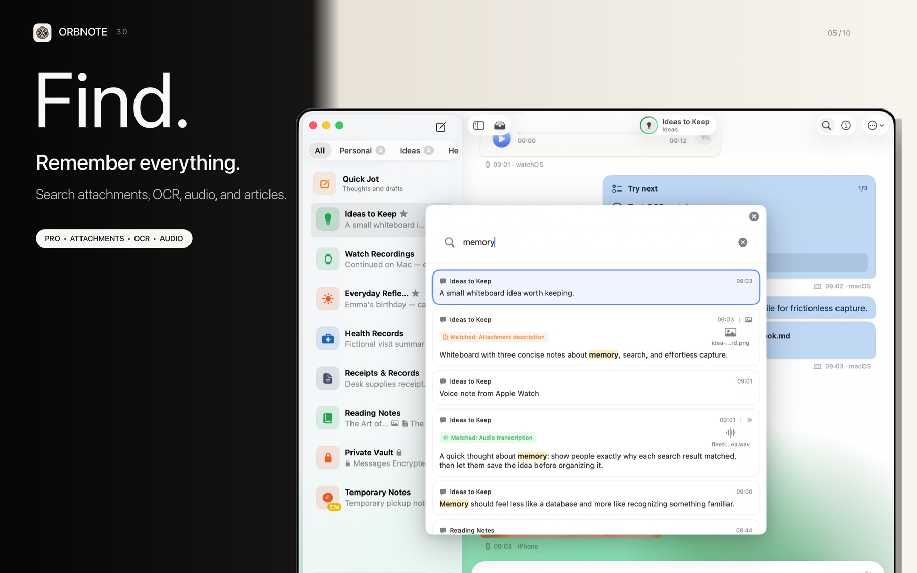The image size is (917, 573).
Task: Open the info circle icon
Action: pyautogui.click(x=846, y=125)
